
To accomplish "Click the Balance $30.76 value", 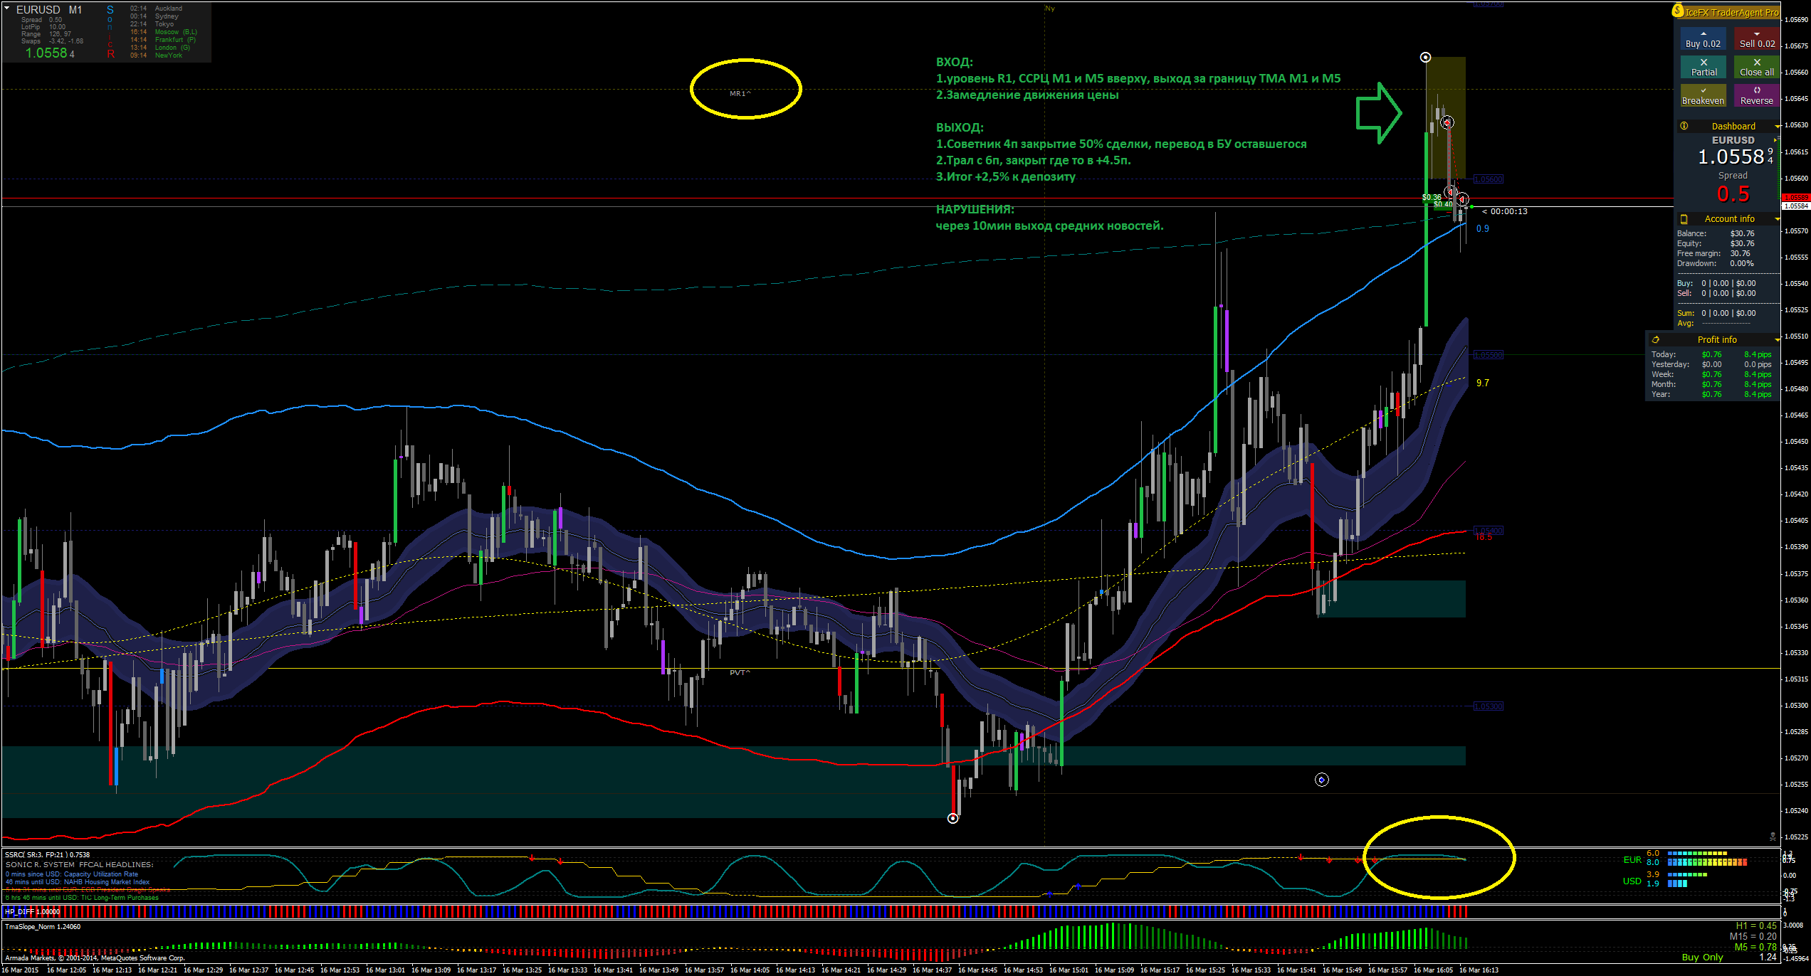I will pyautogui.click(x=1743, y=233).
